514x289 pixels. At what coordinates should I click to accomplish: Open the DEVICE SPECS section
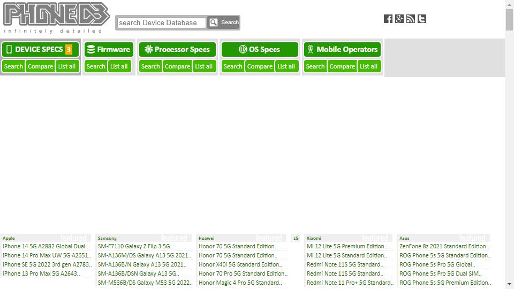tap(40, 49)
